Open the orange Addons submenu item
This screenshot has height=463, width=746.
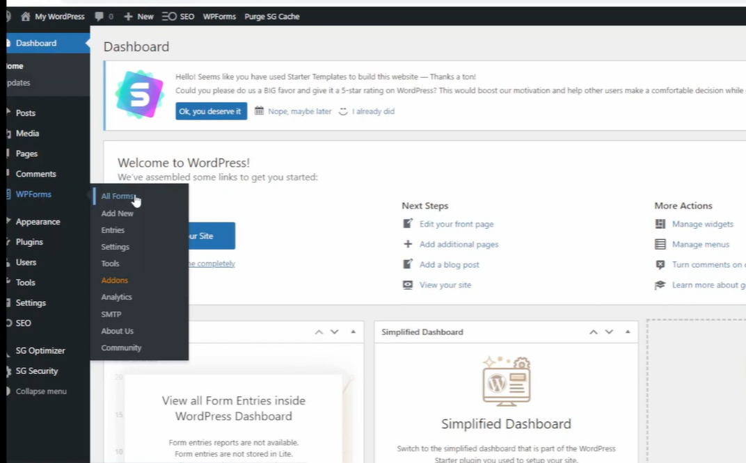tap(114, 280)
